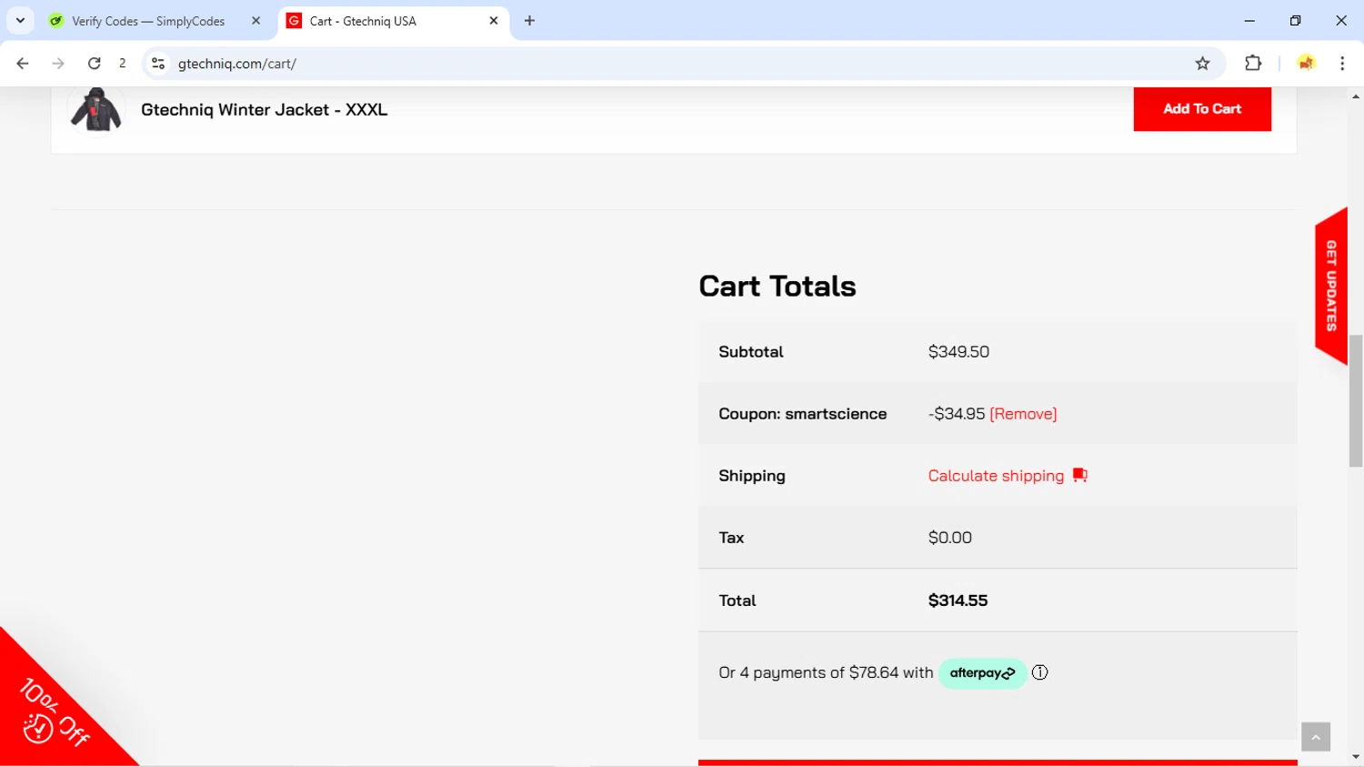
Task: Add Winter Jacket XXXL to cart
Action: coord(1202,109)
